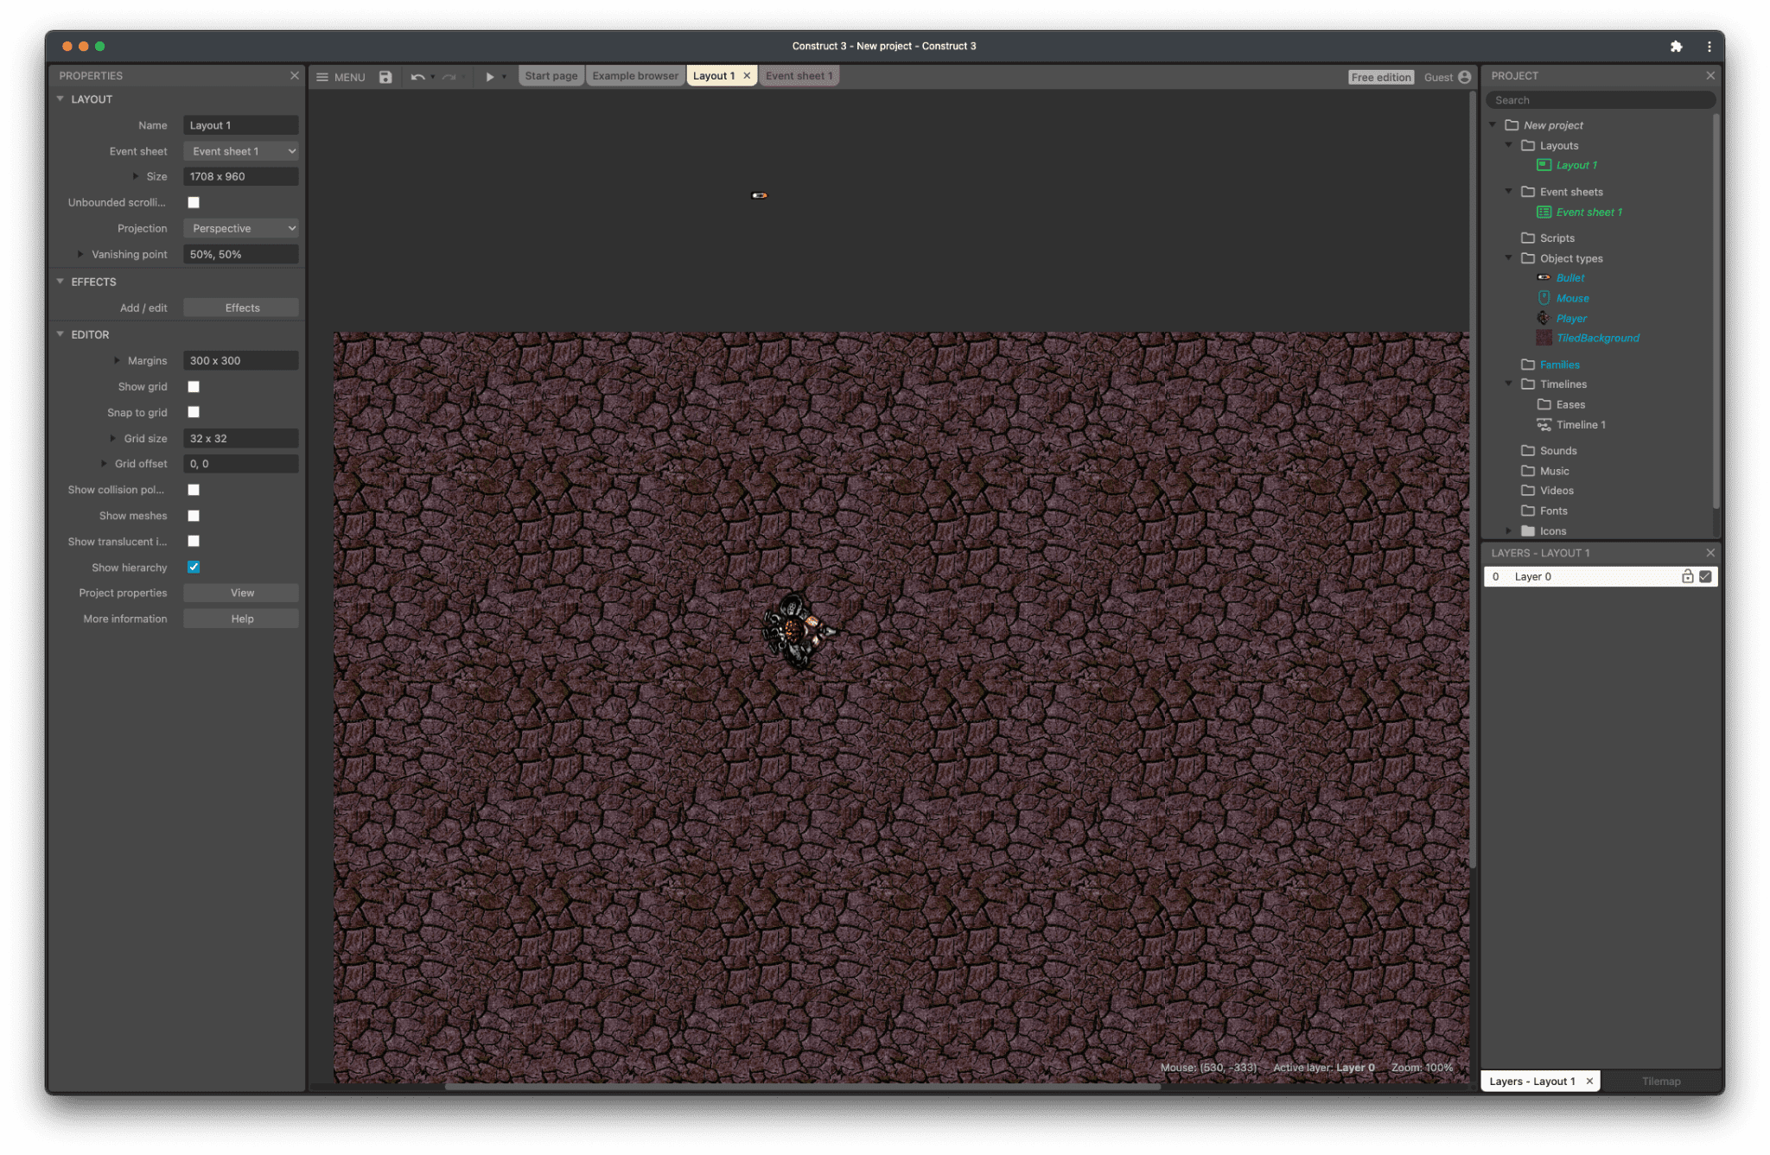1770x1155 pixels.
Task: Click the save project icon in toolbar
Action: (385, 76)
